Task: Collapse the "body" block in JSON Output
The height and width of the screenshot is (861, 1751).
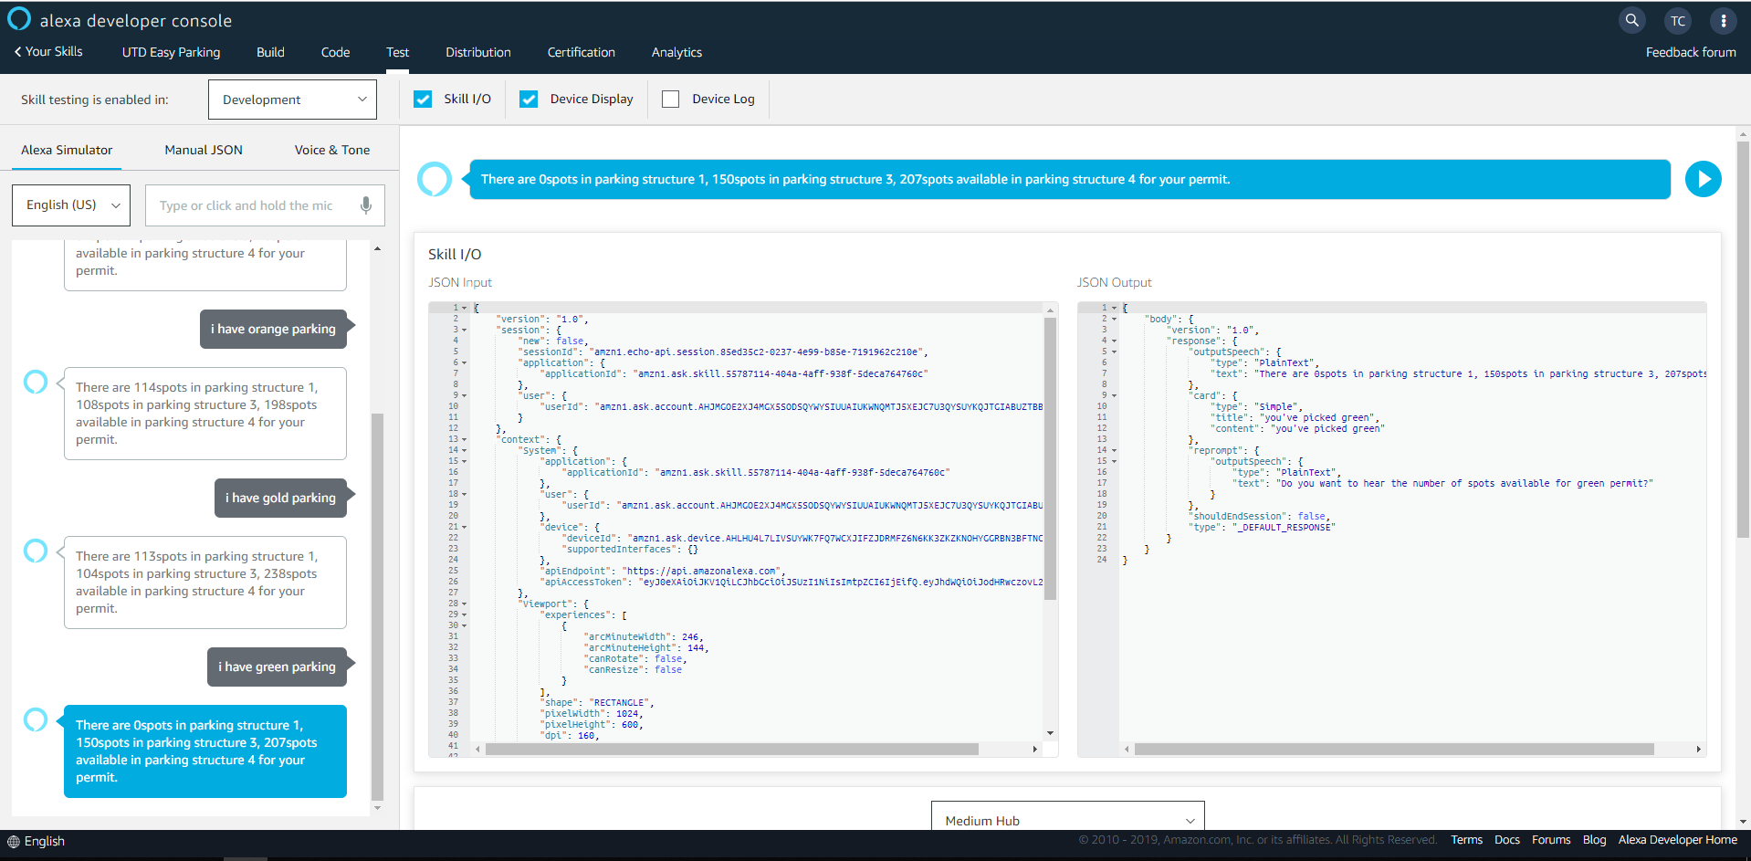Action: pyautogui.click(x=1114, y=319)
